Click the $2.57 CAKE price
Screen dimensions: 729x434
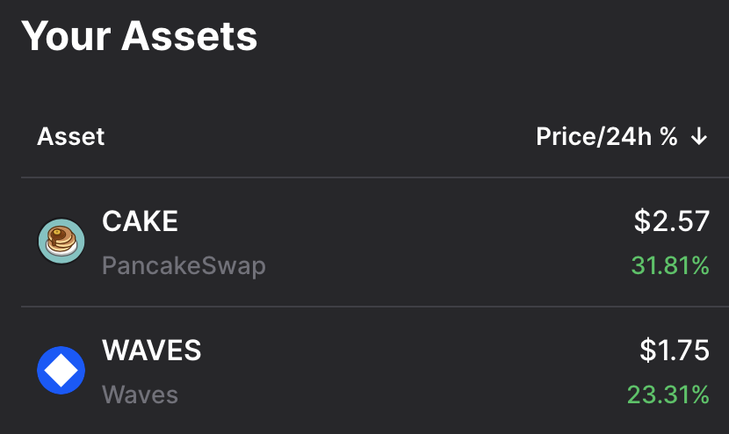671,221
